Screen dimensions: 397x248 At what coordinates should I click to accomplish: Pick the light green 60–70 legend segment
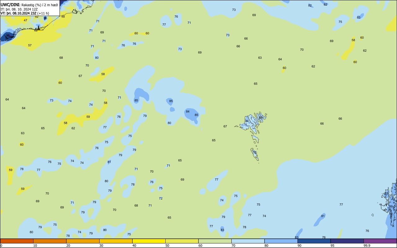(215, 241)
